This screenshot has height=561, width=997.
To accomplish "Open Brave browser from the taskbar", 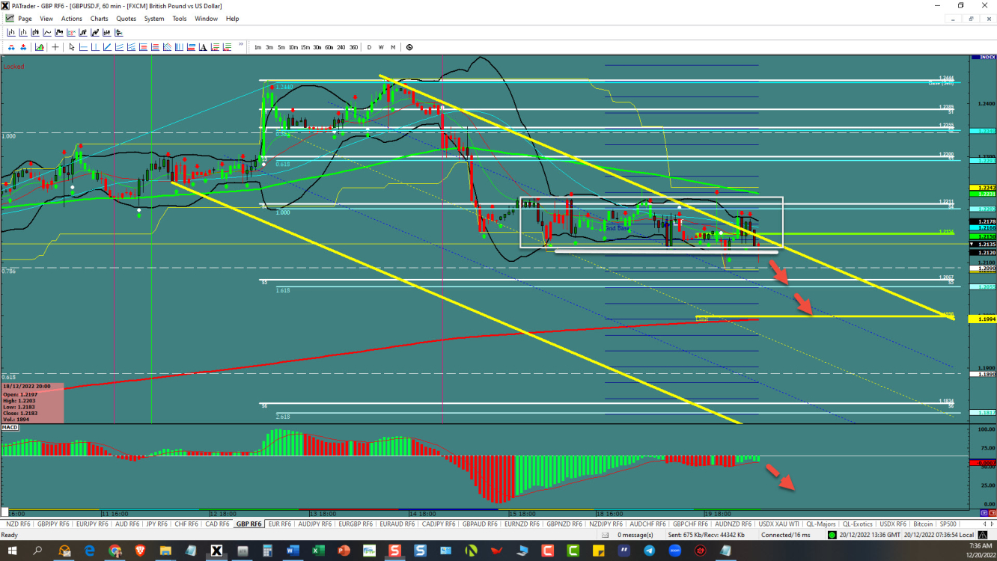I will pos(140,551).
